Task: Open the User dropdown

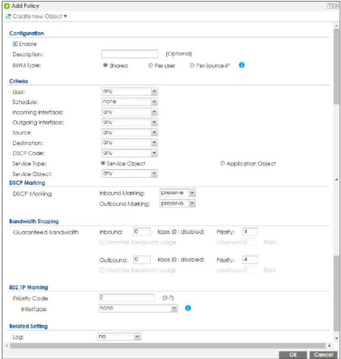Action: tap(130, 91)
